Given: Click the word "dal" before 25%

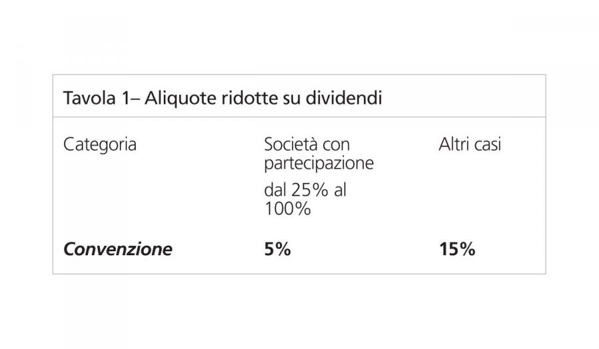Looking at the screenshot, I should pyautogui.click(x=276, y=189).
